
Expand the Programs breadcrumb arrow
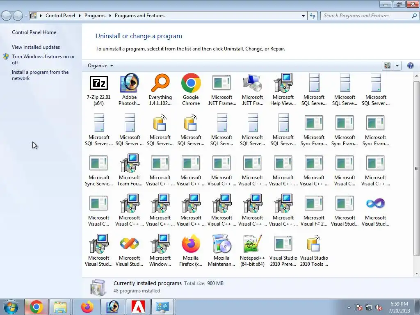tap(110, 16)
